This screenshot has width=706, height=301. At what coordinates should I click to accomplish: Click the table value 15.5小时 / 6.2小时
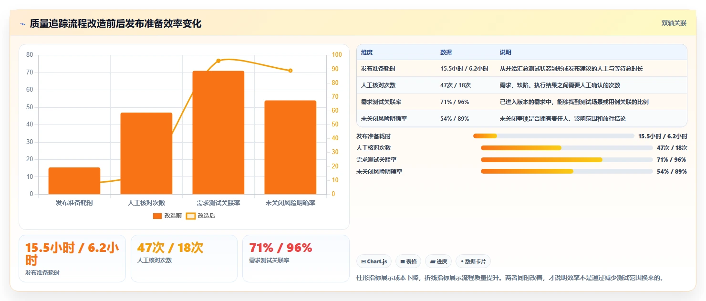point(464,69)
